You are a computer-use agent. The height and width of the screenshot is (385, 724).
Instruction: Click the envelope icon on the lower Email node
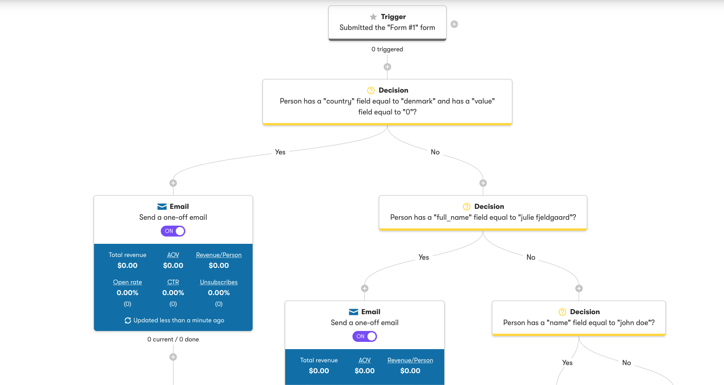[x=354, y=312]
